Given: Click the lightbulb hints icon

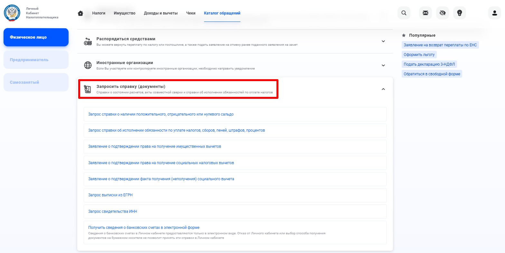Looking at the screenshot, I should point(459,13).
